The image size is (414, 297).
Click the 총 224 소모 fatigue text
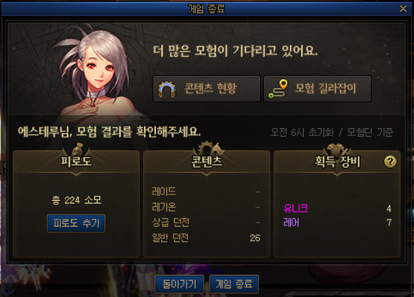coord(77,200)
